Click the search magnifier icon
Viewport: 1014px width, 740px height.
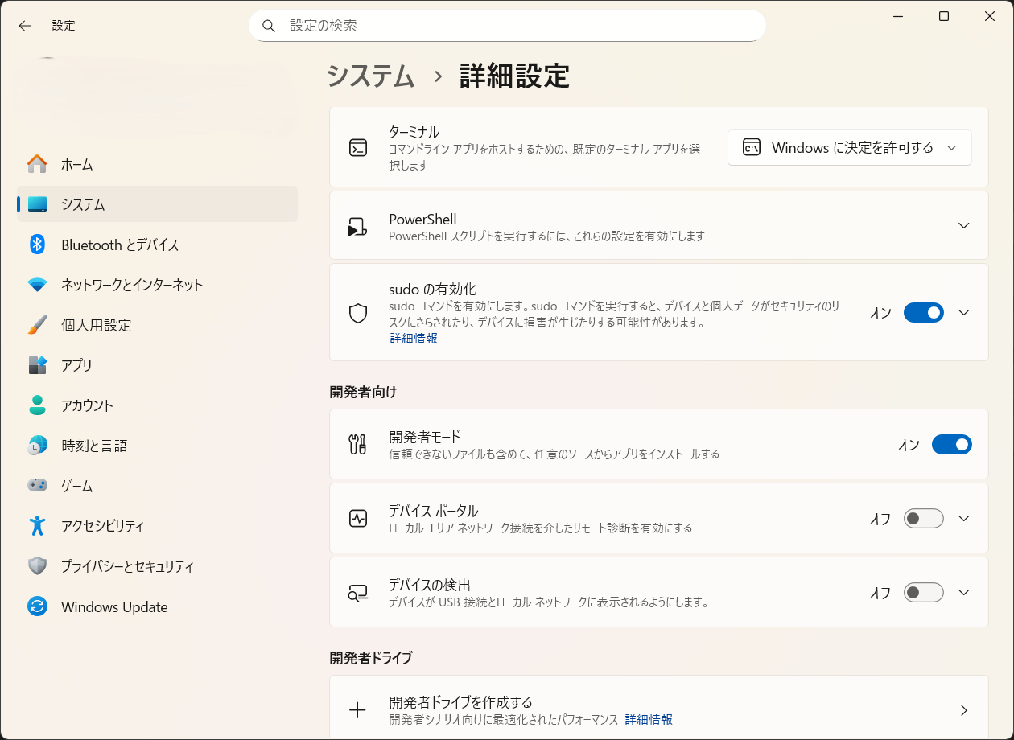(269, 26)
